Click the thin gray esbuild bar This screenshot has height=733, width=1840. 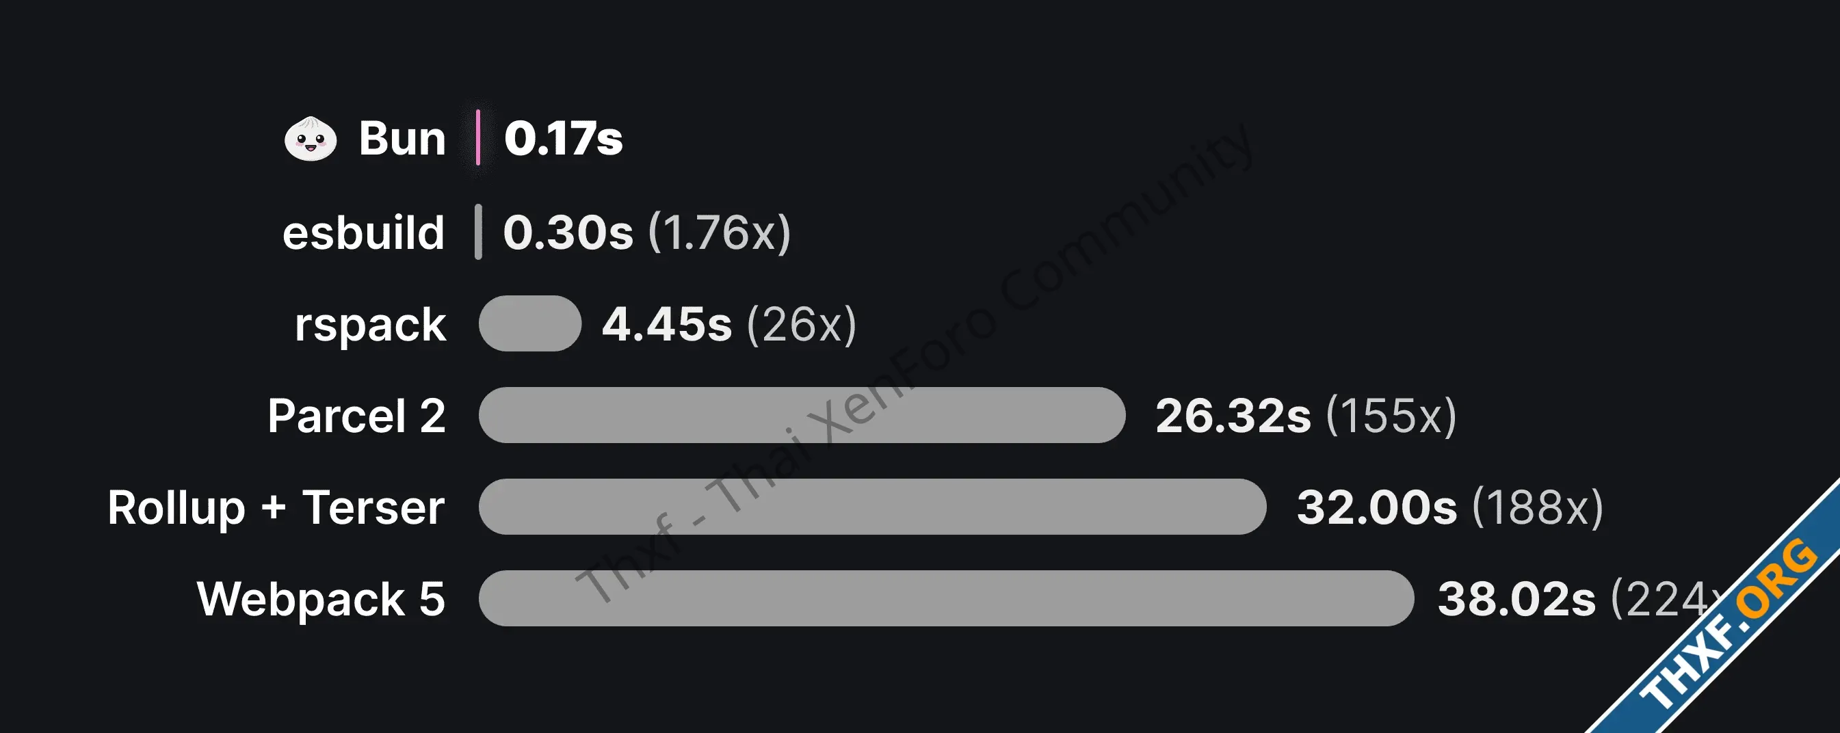pyautogui.click(x=478, y=232)
